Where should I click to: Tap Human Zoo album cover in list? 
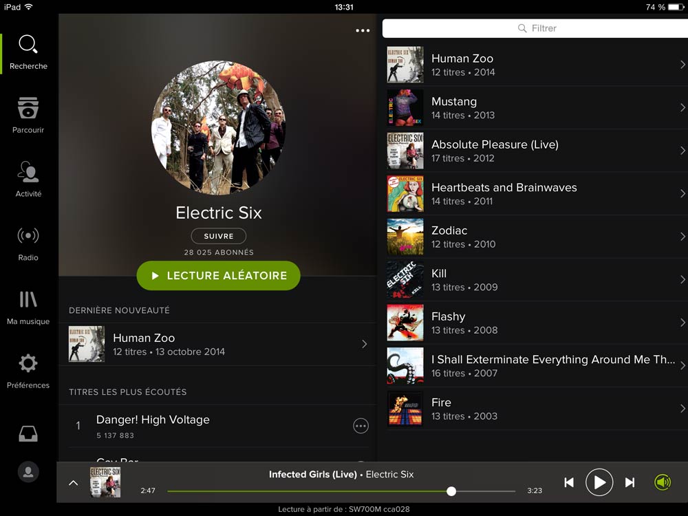(405, 65)
